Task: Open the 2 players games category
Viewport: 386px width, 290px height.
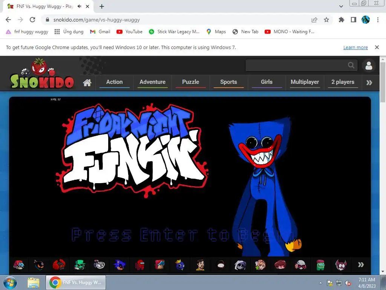Action: (x=343, y=82)
